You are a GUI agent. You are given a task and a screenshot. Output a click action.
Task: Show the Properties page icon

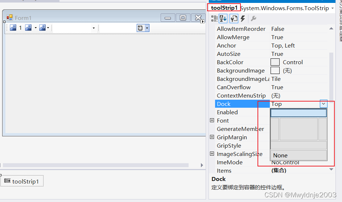point(234,18)
